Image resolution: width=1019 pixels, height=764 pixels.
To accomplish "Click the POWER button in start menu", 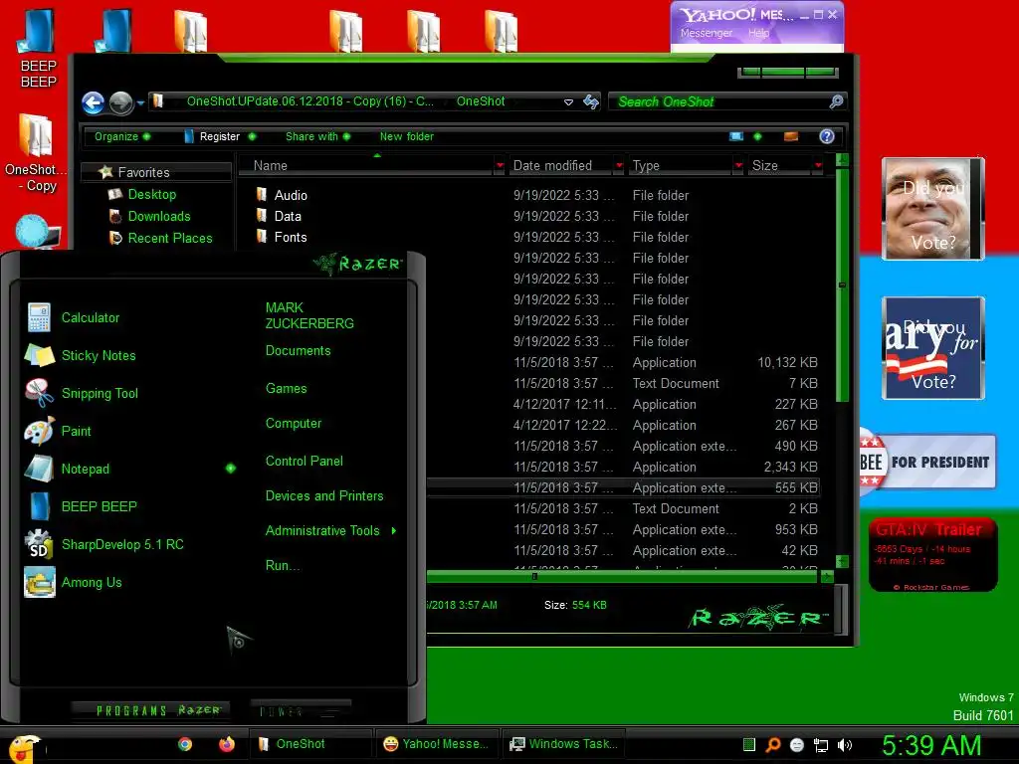I will tap(301, 710).
